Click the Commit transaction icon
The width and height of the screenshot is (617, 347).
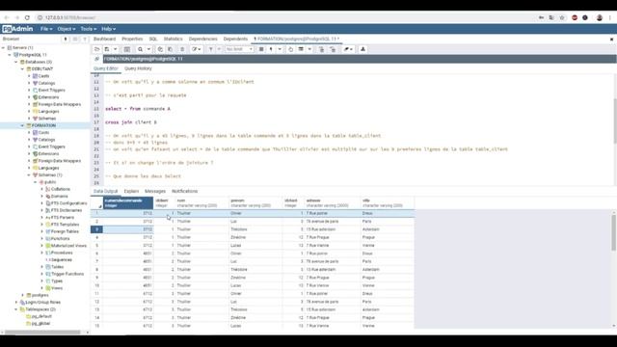pyautogui.click(x=321, y=49)
